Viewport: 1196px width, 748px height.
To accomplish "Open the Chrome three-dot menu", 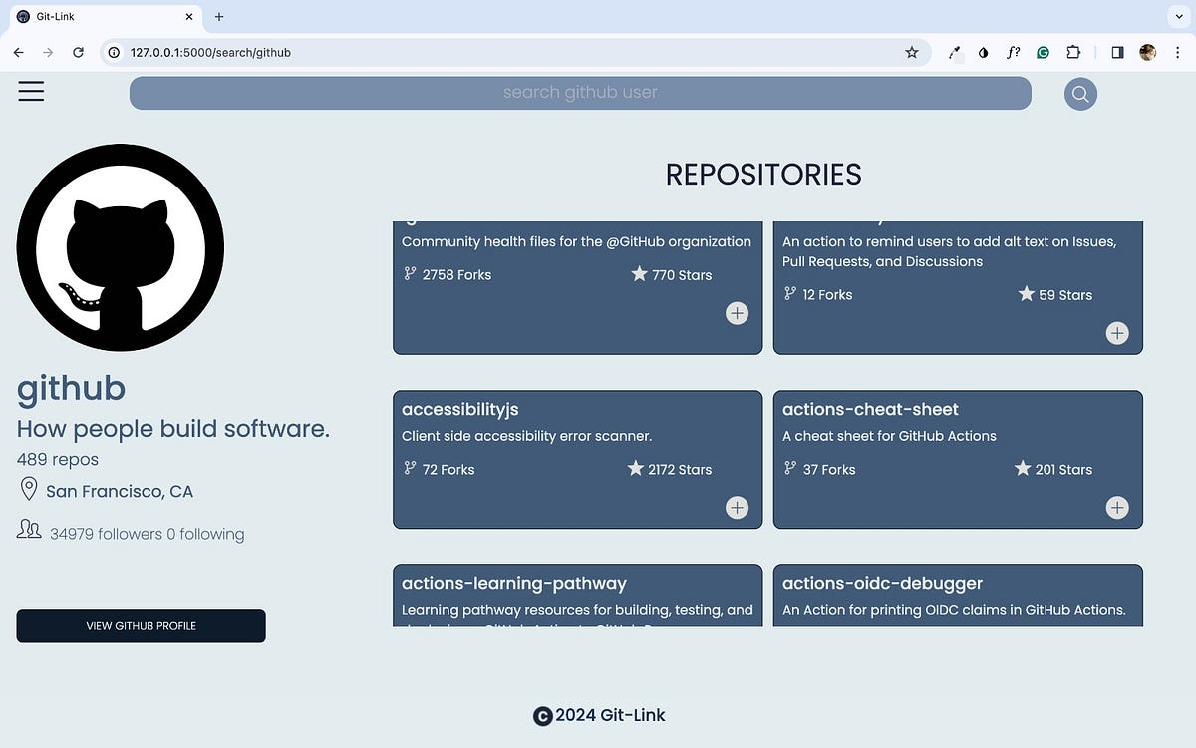I will tap(1178, 52).
